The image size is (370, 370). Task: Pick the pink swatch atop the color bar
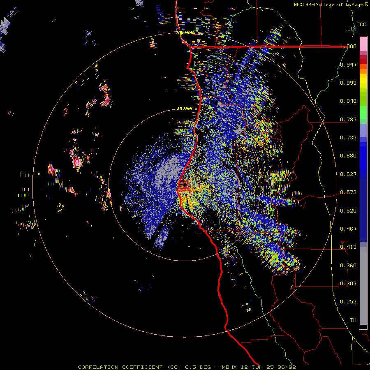pyautogui.click(x=363, y=44)
